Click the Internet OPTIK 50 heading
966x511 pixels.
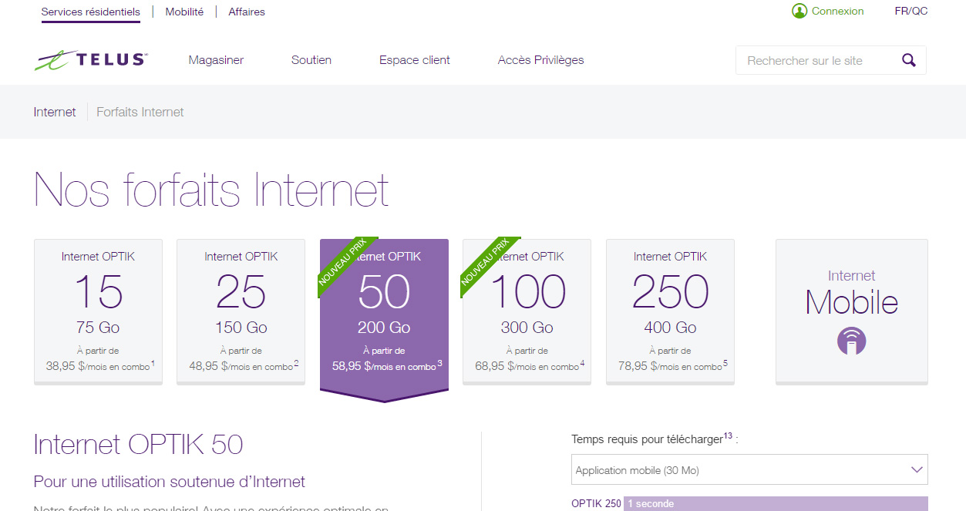pos(139,445)
